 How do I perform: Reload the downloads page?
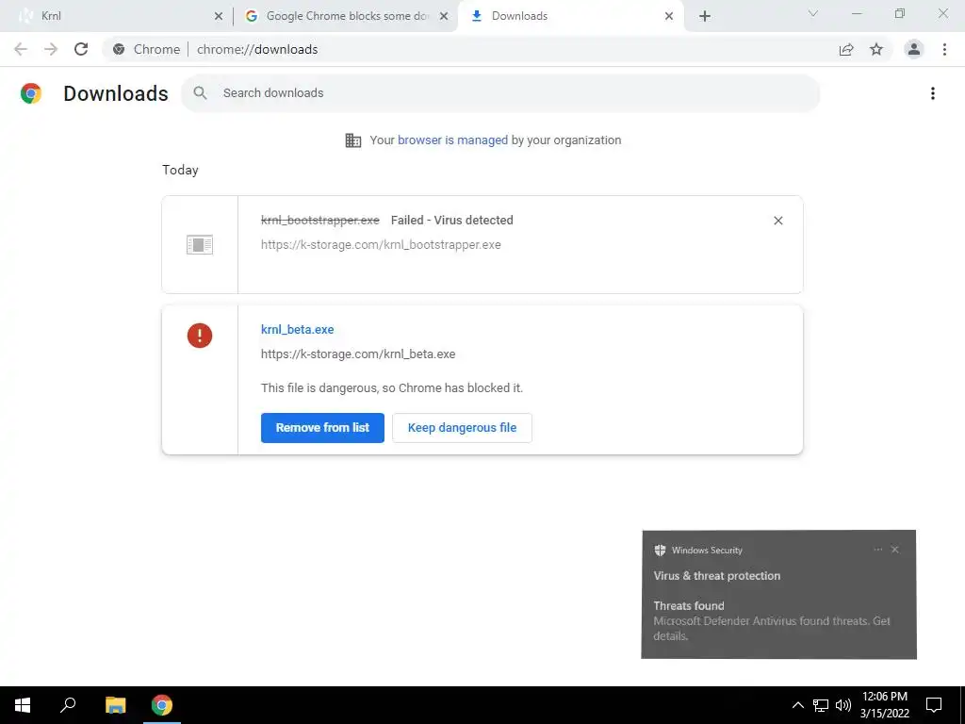coord(81,49)
